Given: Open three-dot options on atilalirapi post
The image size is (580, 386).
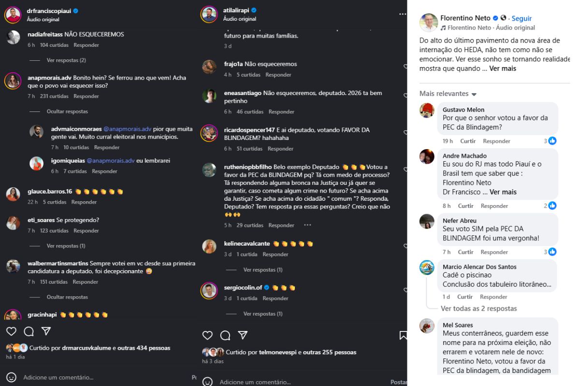Looking at the screenshot, I should (x=403, y=14).
